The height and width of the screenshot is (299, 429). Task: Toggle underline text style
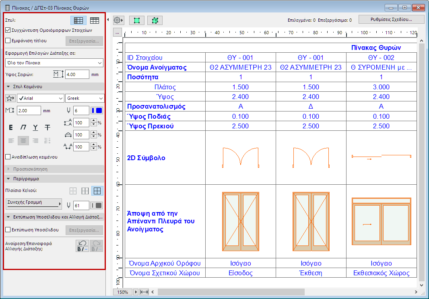(x=35, y=128)
